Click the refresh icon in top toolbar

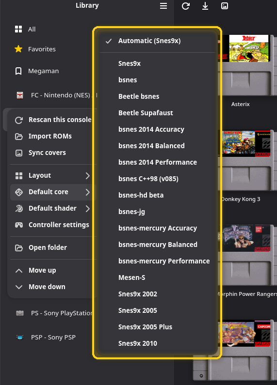[185, 6]
